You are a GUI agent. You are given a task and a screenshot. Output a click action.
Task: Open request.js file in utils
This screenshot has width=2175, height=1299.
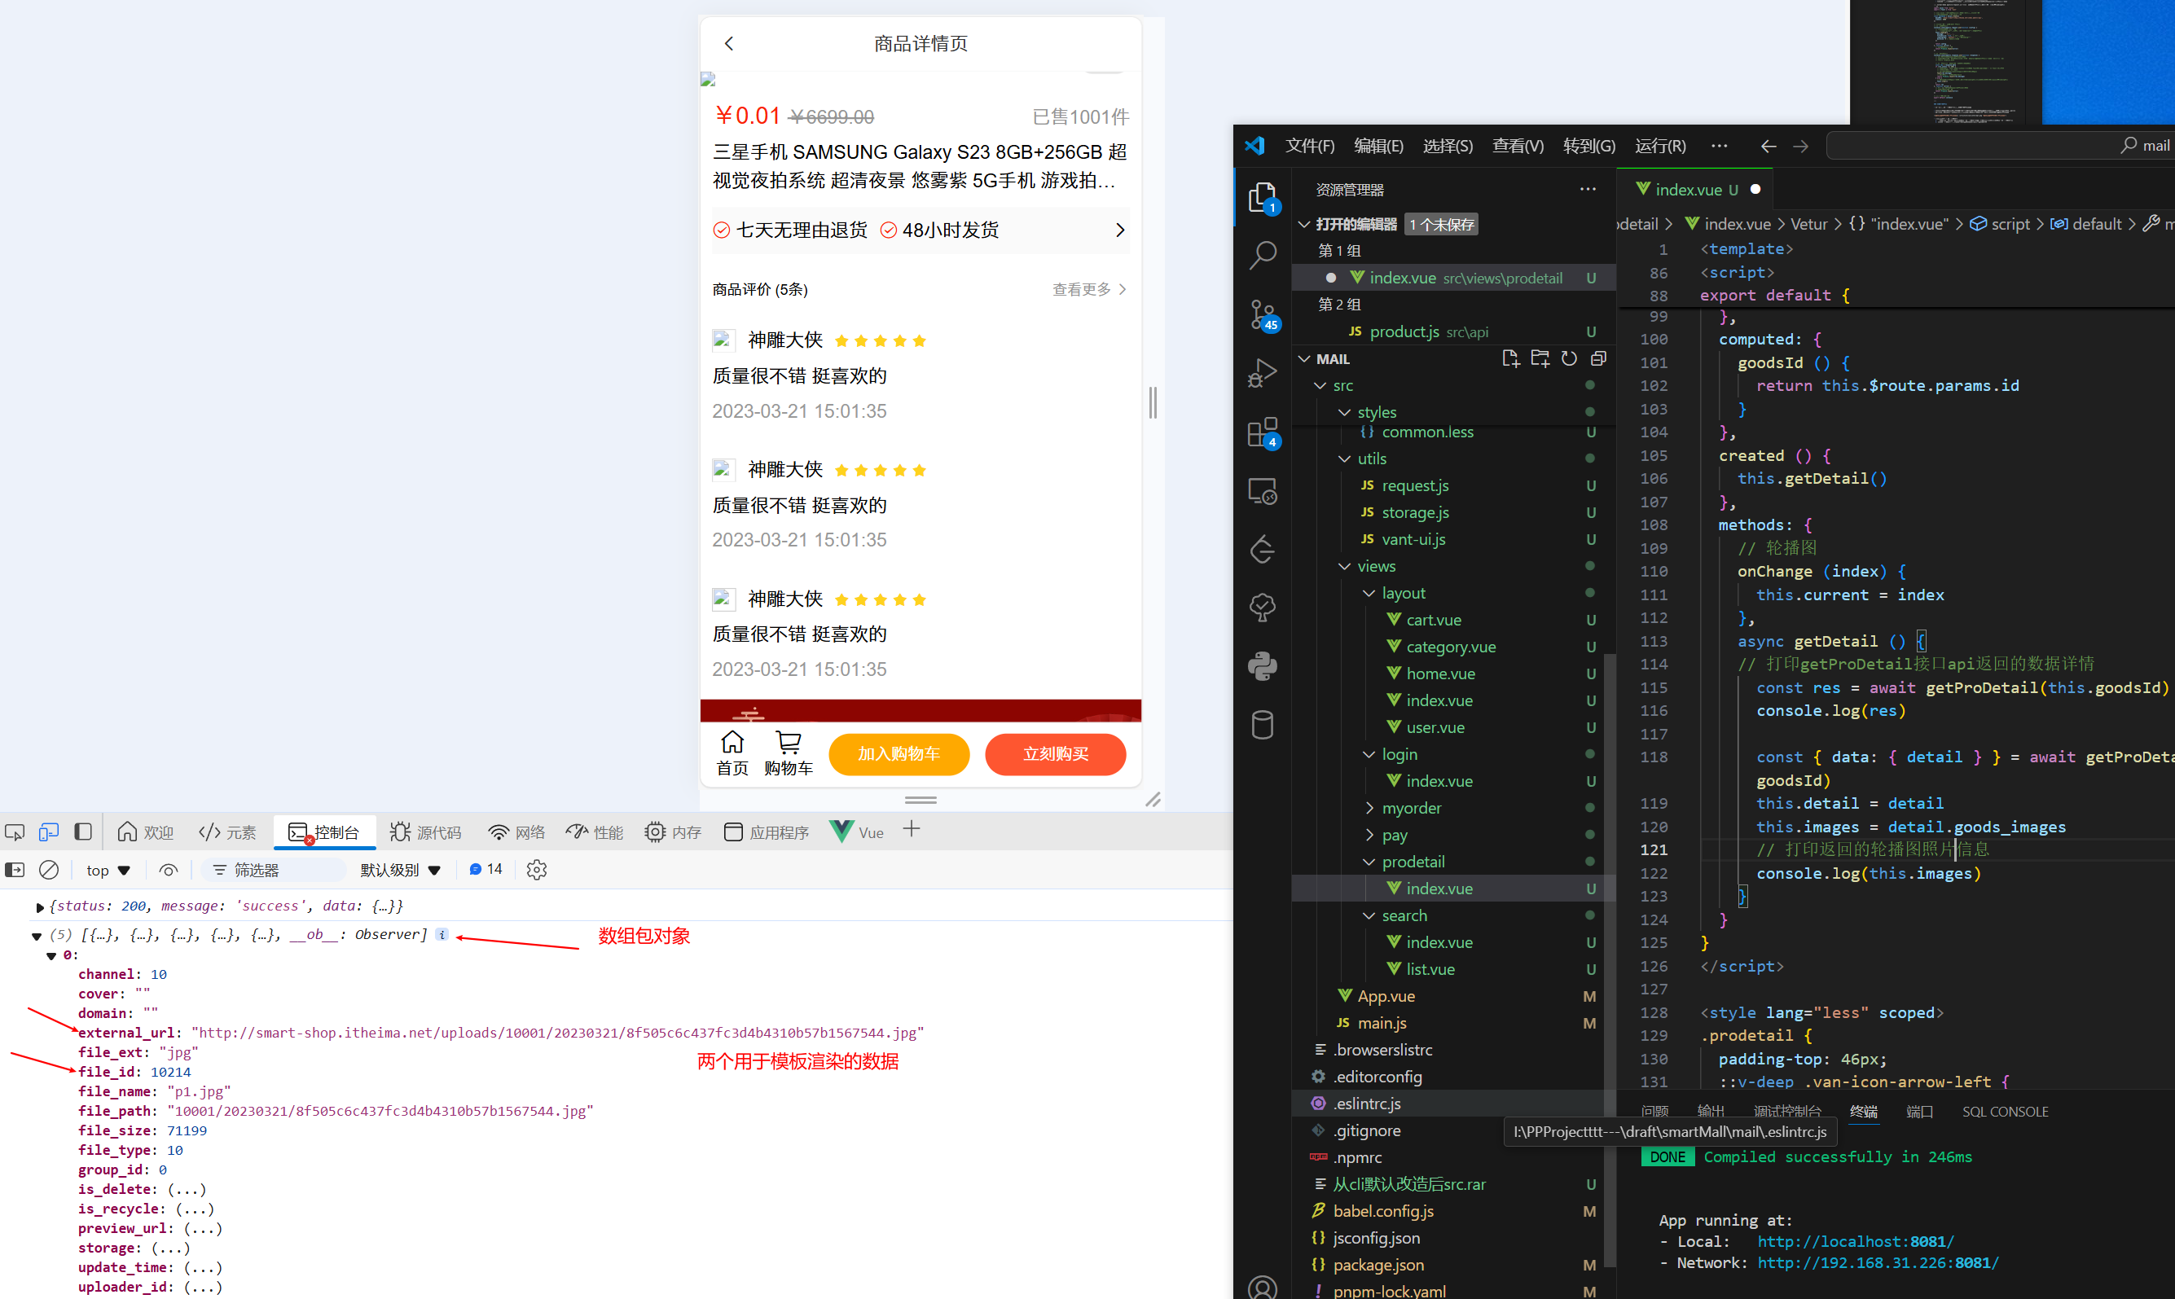coord(1414,486)
